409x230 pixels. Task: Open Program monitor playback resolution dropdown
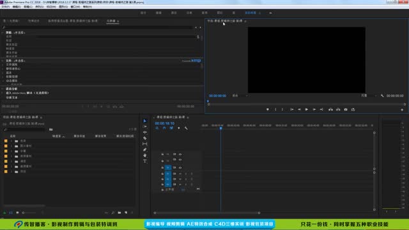(x=369, y=96)
